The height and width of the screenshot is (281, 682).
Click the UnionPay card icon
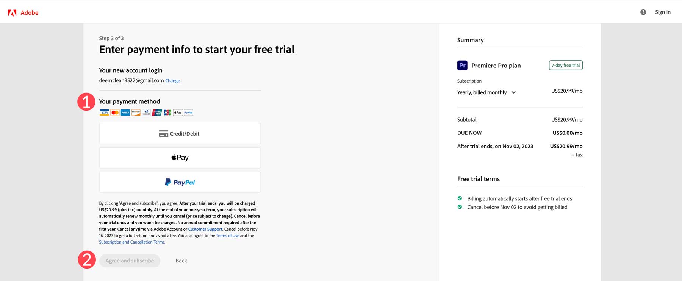[157, 112]
